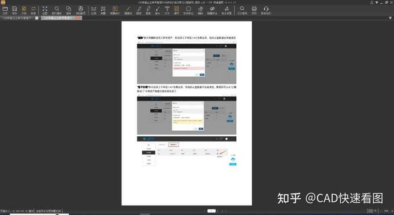Open the measurement statistics icon
The height and width of the screenshot is (215, 394).
(x=115, y=10)
